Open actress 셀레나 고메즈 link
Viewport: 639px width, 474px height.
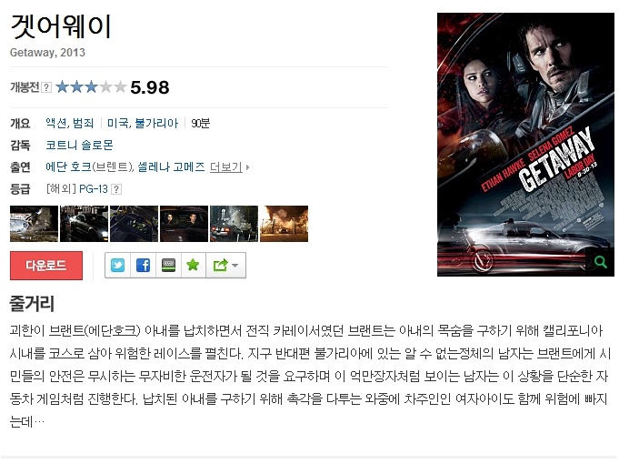coord(171,166)
